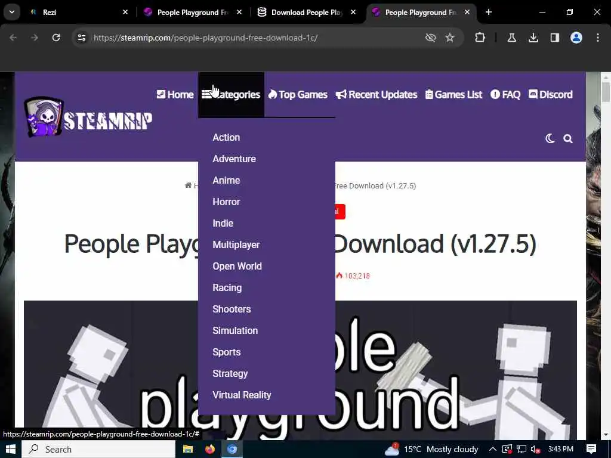Reload the page with the refresh icon
611x458 pixels.
tap(56, 38)
